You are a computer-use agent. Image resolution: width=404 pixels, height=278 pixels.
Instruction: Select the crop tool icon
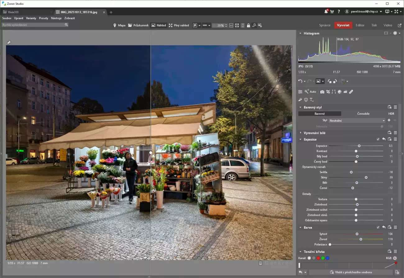coord(328,92)
